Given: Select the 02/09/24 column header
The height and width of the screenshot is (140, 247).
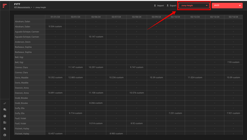Looking at the screenshot, I should click(156, 17).
